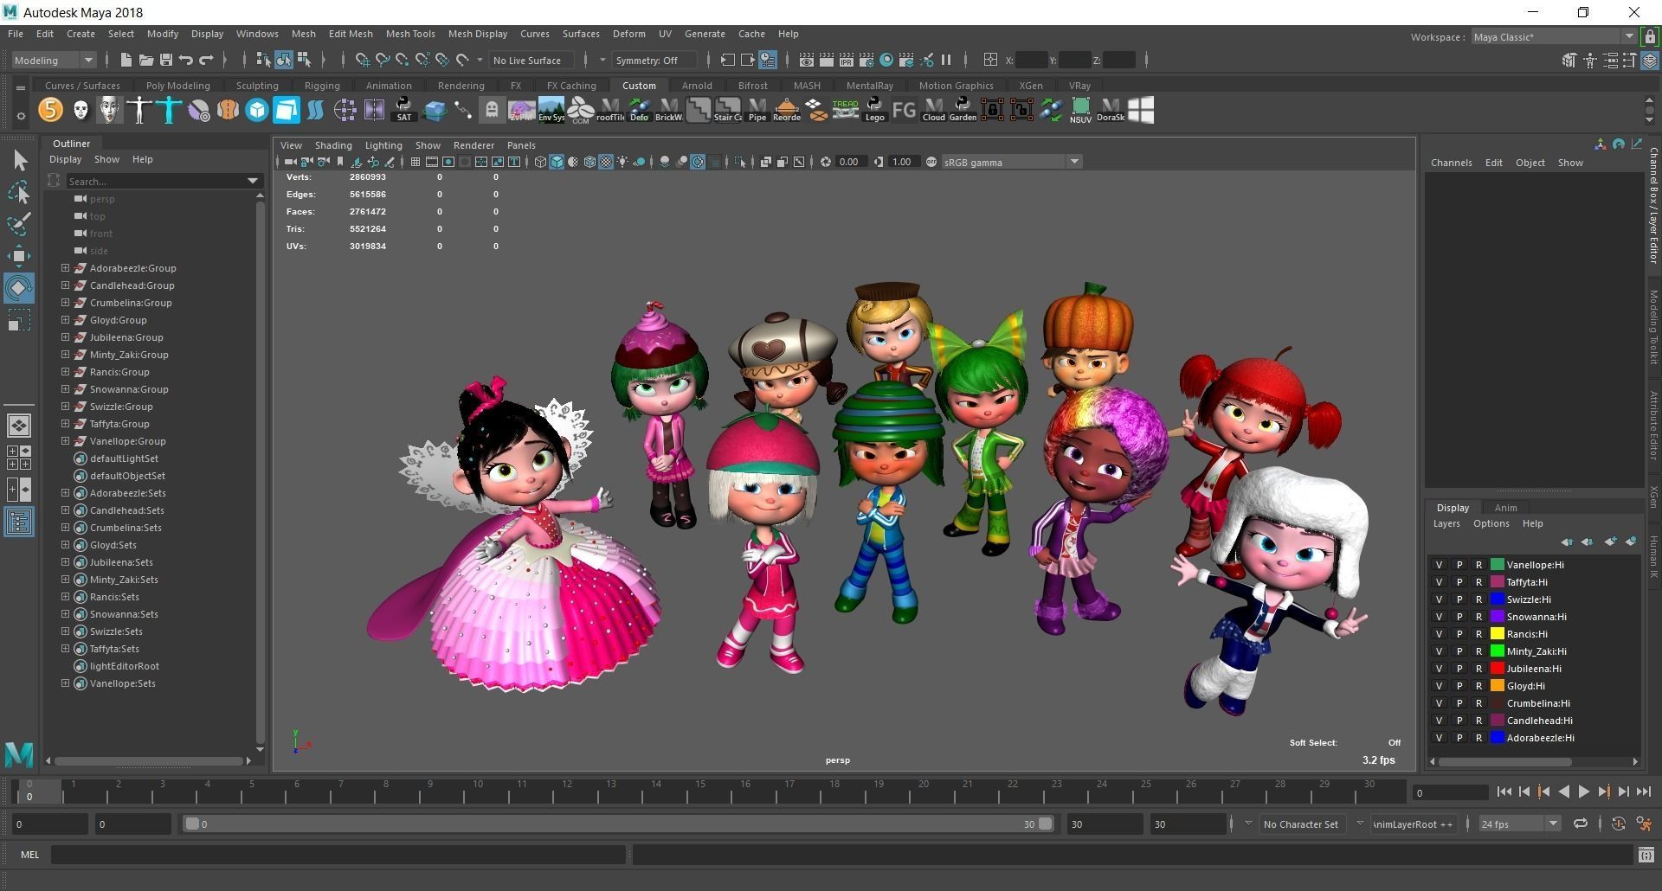The image size is (1662, 891).
Task: Open the viewport Shading menu
Action: (x=333, y=145)
